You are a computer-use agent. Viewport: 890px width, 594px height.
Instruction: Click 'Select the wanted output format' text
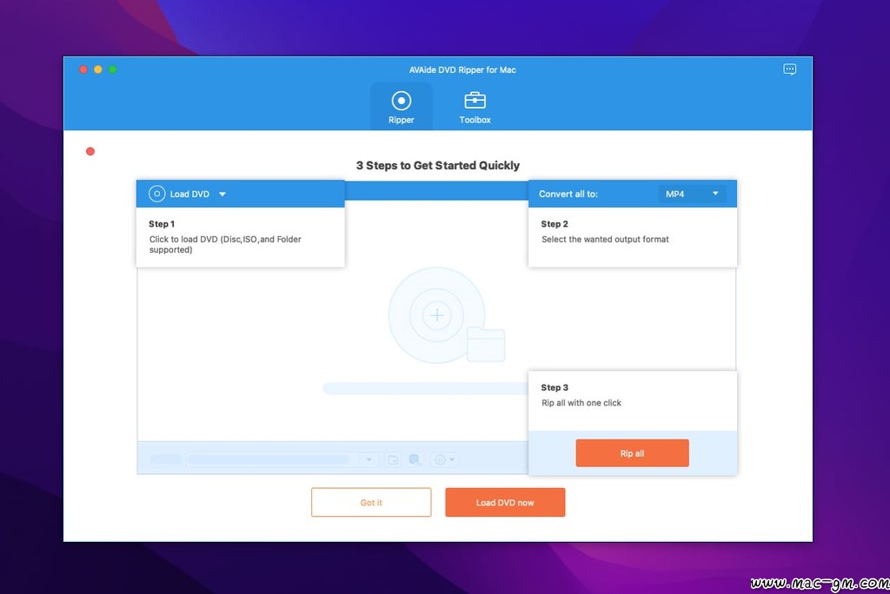point(605,240)
